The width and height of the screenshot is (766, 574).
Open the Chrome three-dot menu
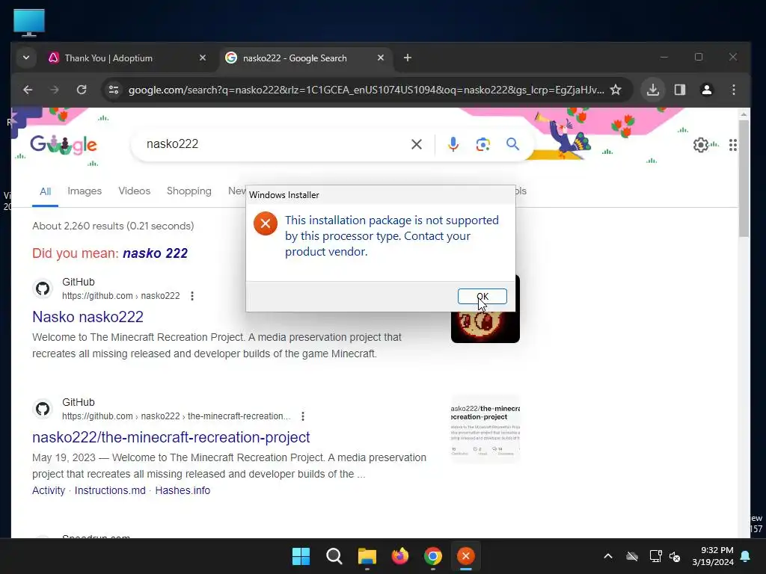(x=733, y=90)
